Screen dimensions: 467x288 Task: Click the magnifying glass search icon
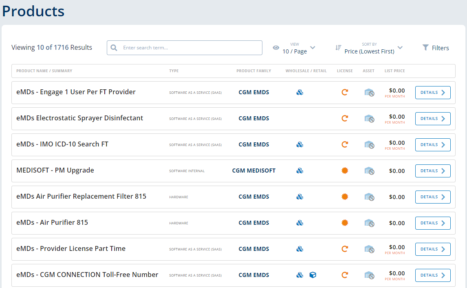pyautogui.click(x=114, y=48)
